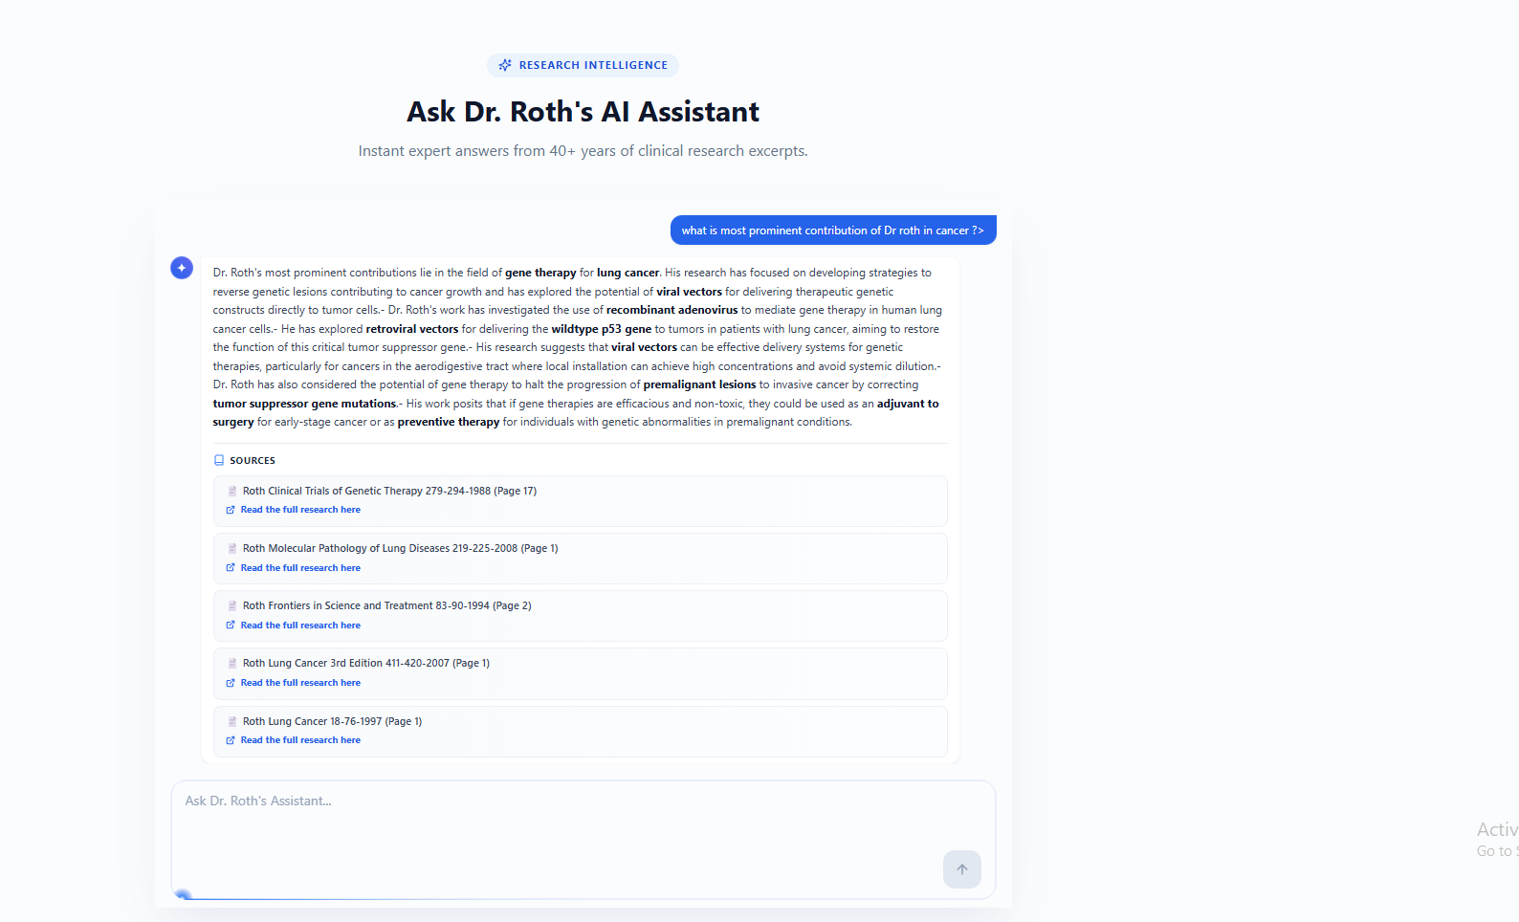Click title Roth Clinical Trials of Genetic Therapy
Screen dimensions: 1519x922
point(389,491)
